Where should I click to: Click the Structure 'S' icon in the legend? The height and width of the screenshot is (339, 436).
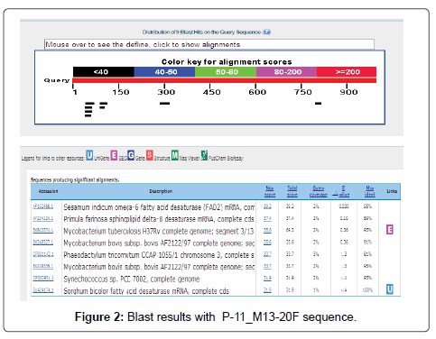coord(150,155)
